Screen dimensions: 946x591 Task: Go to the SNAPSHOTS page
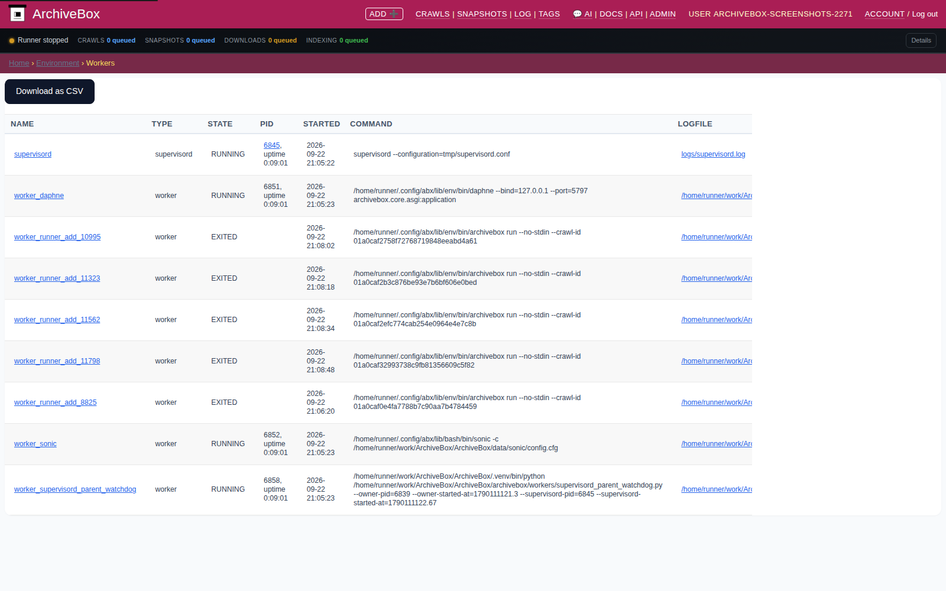482,14
